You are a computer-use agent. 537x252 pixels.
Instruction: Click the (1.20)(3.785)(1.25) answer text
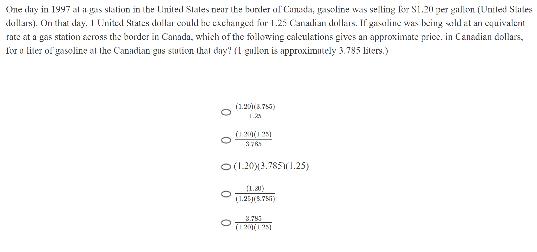pyautogui.click(x=271, y=166)
